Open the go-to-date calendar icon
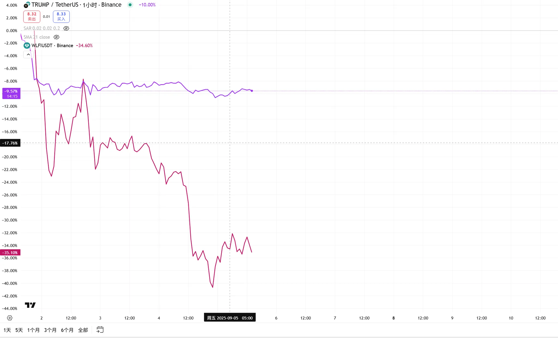 click(x=100, y=330)
